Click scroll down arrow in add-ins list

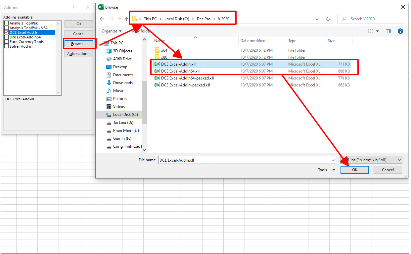coord(59,93)
